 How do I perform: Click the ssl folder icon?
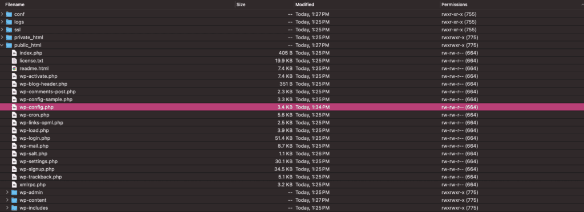pyautogui.click(x=9, y=30)
